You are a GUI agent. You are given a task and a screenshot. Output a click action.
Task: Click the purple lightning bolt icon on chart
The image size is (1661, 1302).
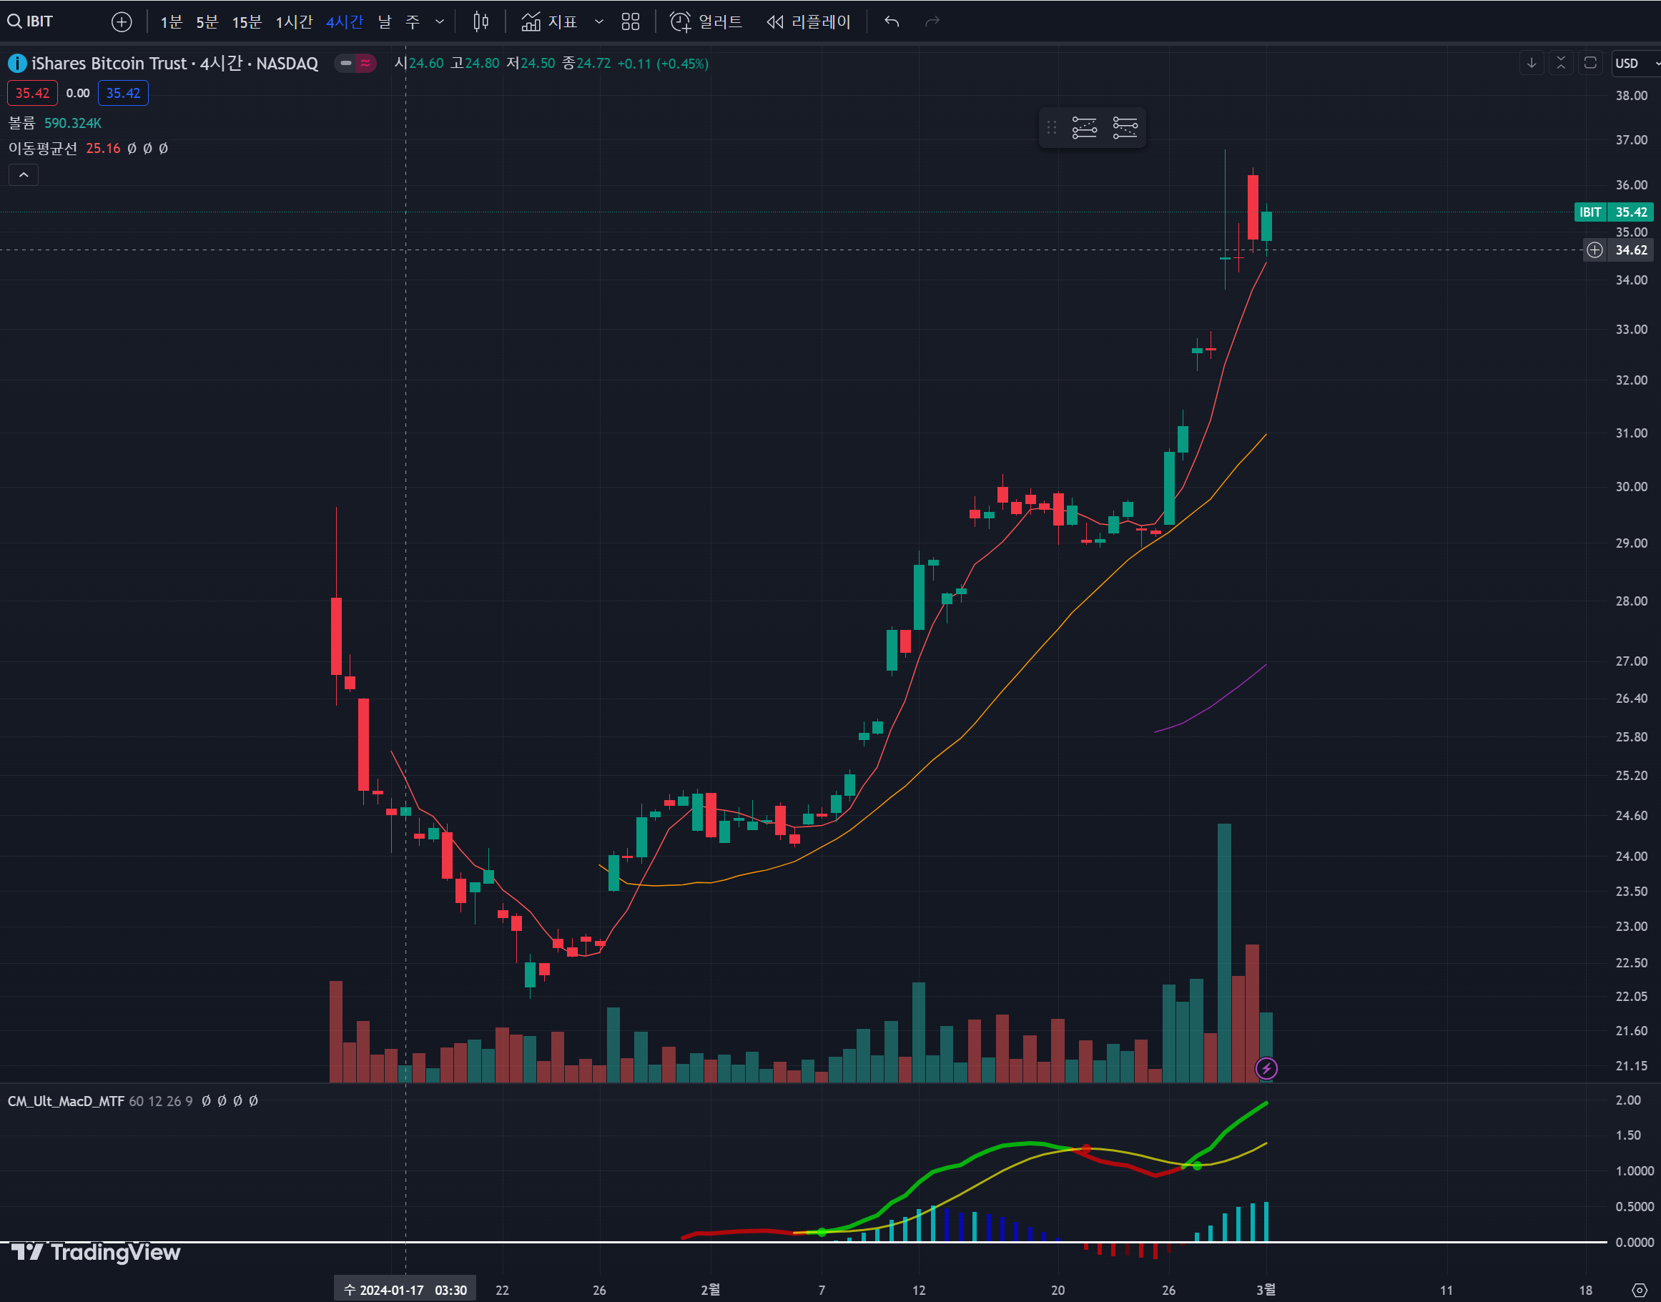(1266, 1069)
